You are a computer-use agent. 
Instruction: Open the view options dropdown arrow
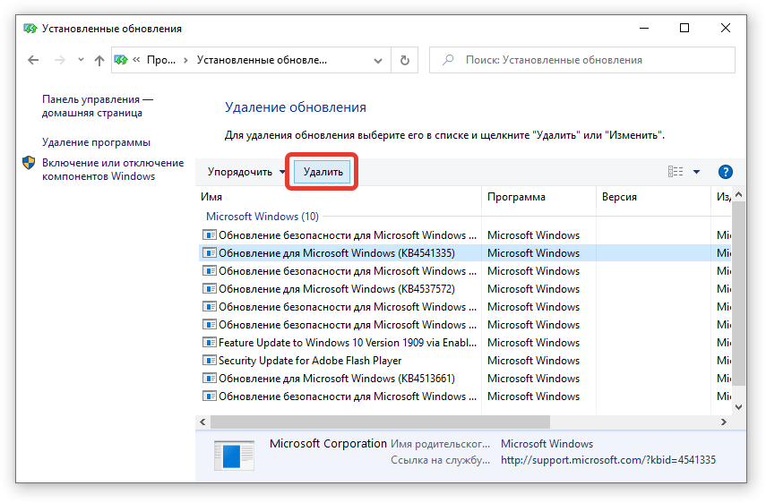[696, 172]
